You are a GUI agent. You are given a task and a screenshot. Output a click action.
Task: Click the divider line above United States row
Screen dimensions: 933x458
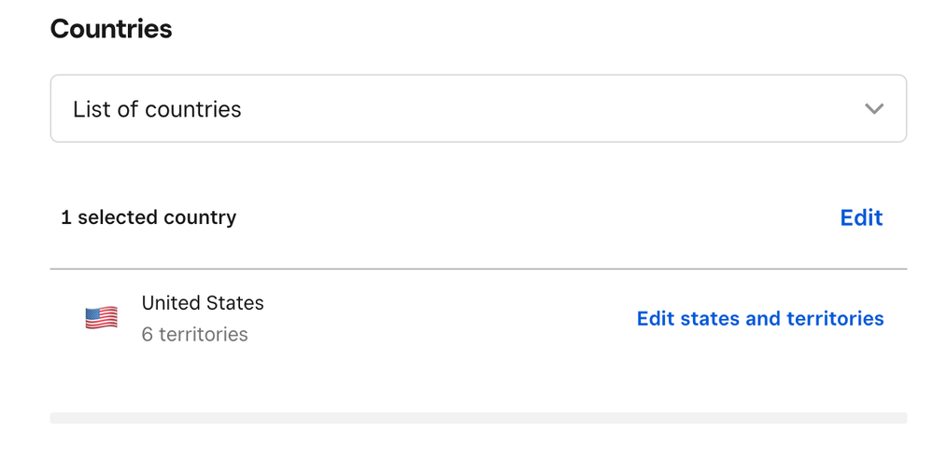[477, 269]
